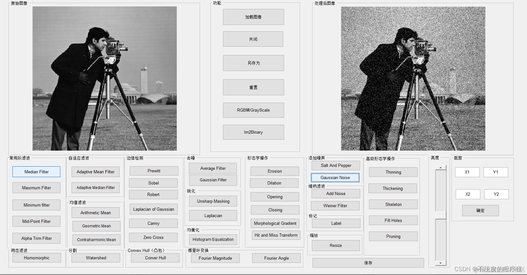Add Salt And Pepper noise
The image size is (527, 275).
pos(336,165)
